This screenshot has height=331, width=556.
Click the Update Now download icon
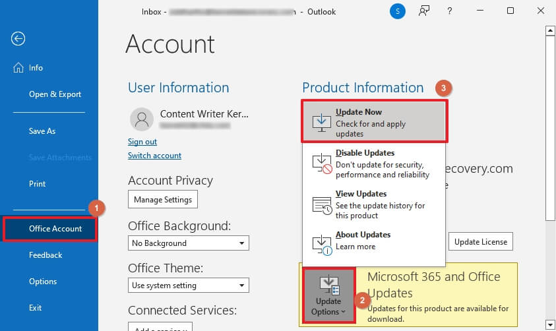click(x=322, y=122)
